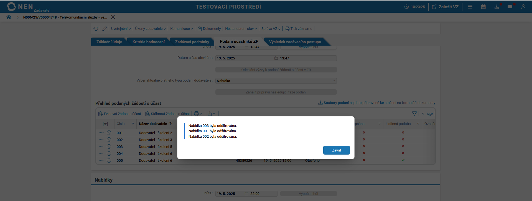Open info icon for row 001
Image resolution: width=532 pixels, height=201 pixels.
109,133
